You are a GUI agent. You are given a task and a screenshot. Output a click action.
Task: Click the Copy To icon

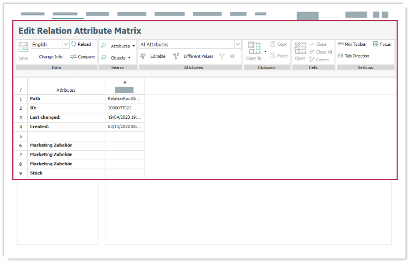pos(254,49)
